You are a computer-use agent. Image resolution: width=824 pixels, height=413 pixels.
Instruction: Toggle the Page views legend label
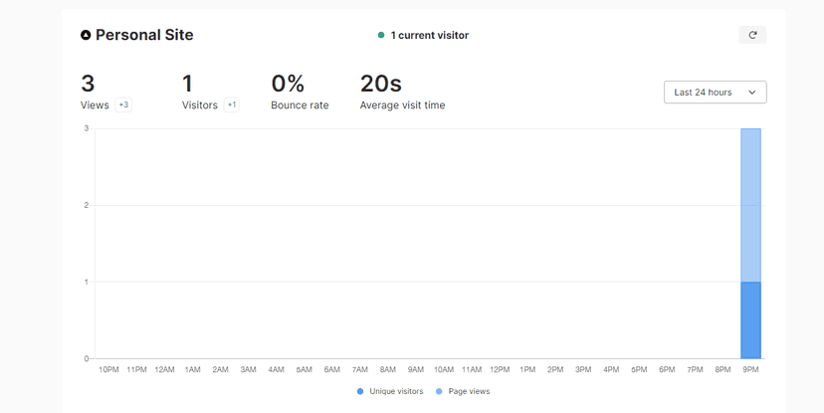470,391
